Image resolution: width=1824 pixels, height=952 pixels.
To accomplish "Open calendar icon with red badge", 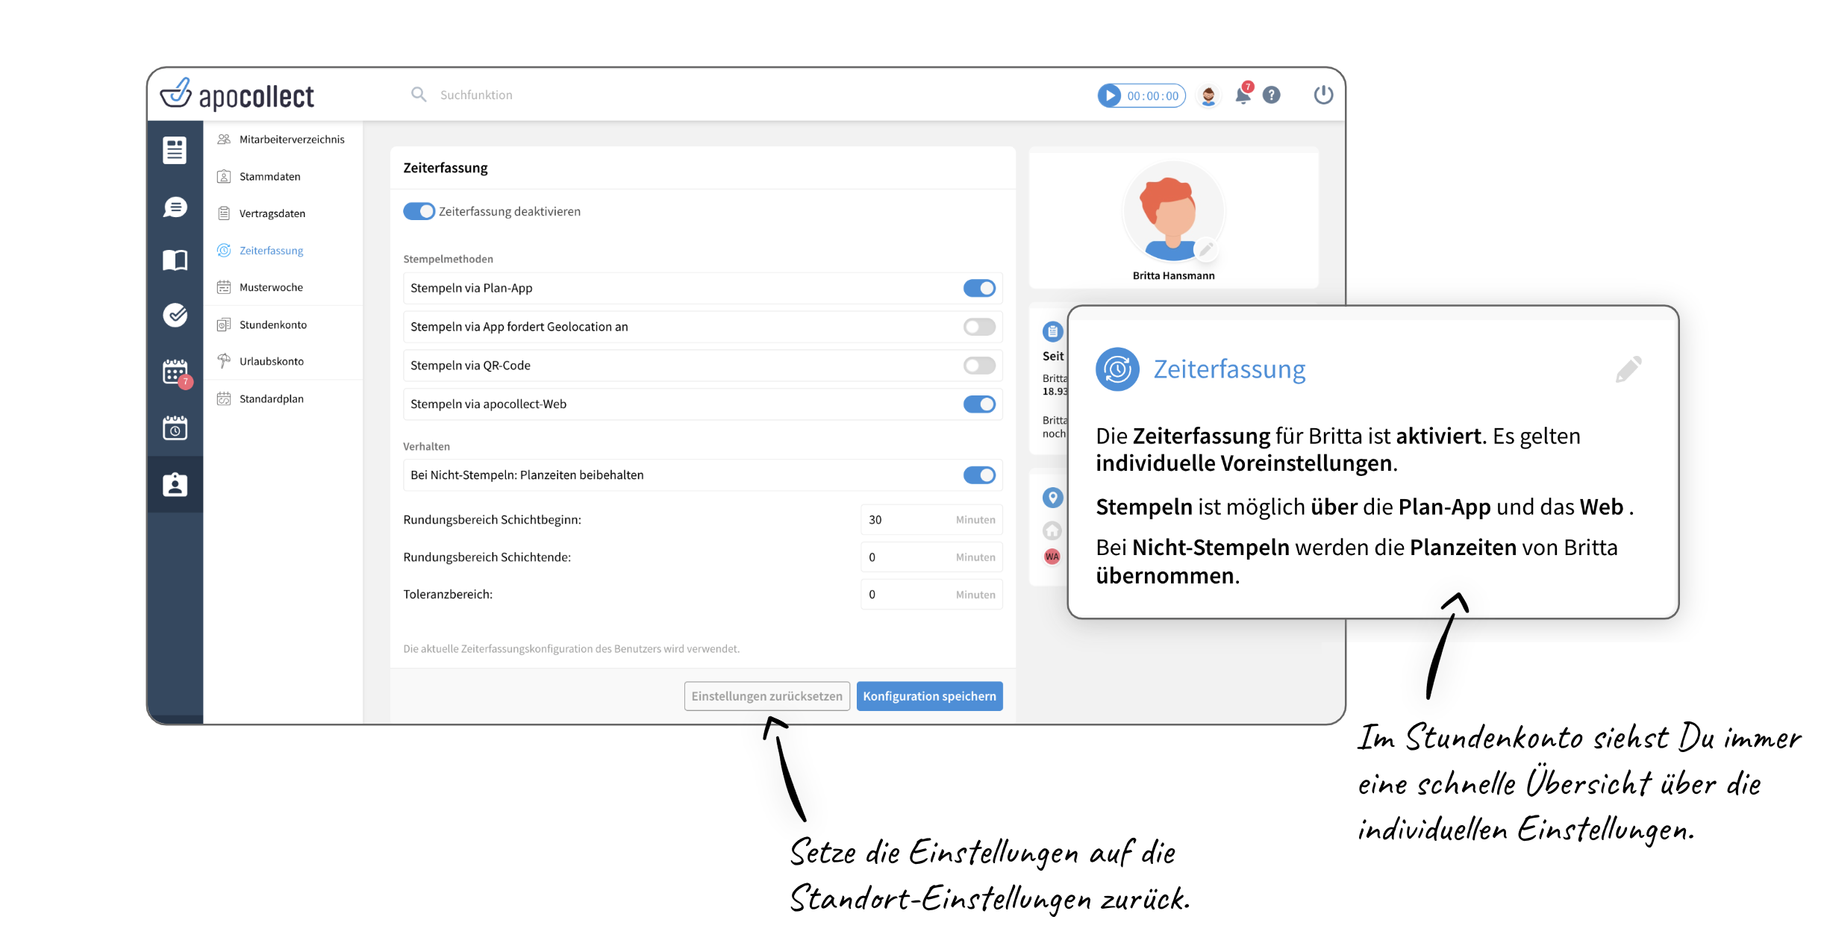I will tap(175, 371).
